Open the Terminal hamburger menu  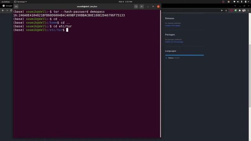click(x=142, y=7)
